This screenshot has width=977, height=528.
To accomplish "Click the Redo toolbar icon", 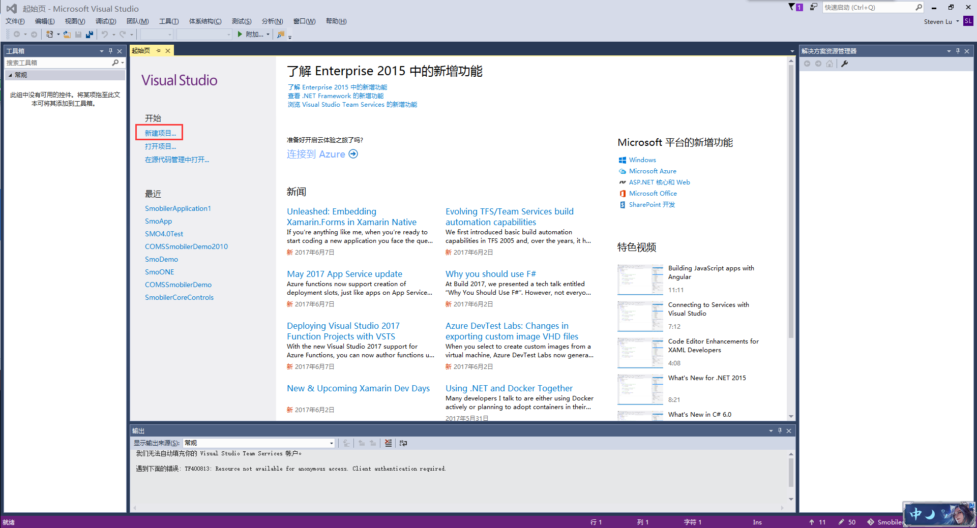I will click(x=123, y=34).
